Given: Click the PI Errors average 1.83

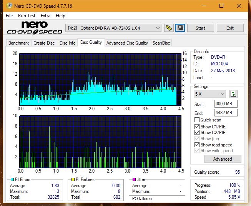Looking at the screenshot, I should (55, 186).
